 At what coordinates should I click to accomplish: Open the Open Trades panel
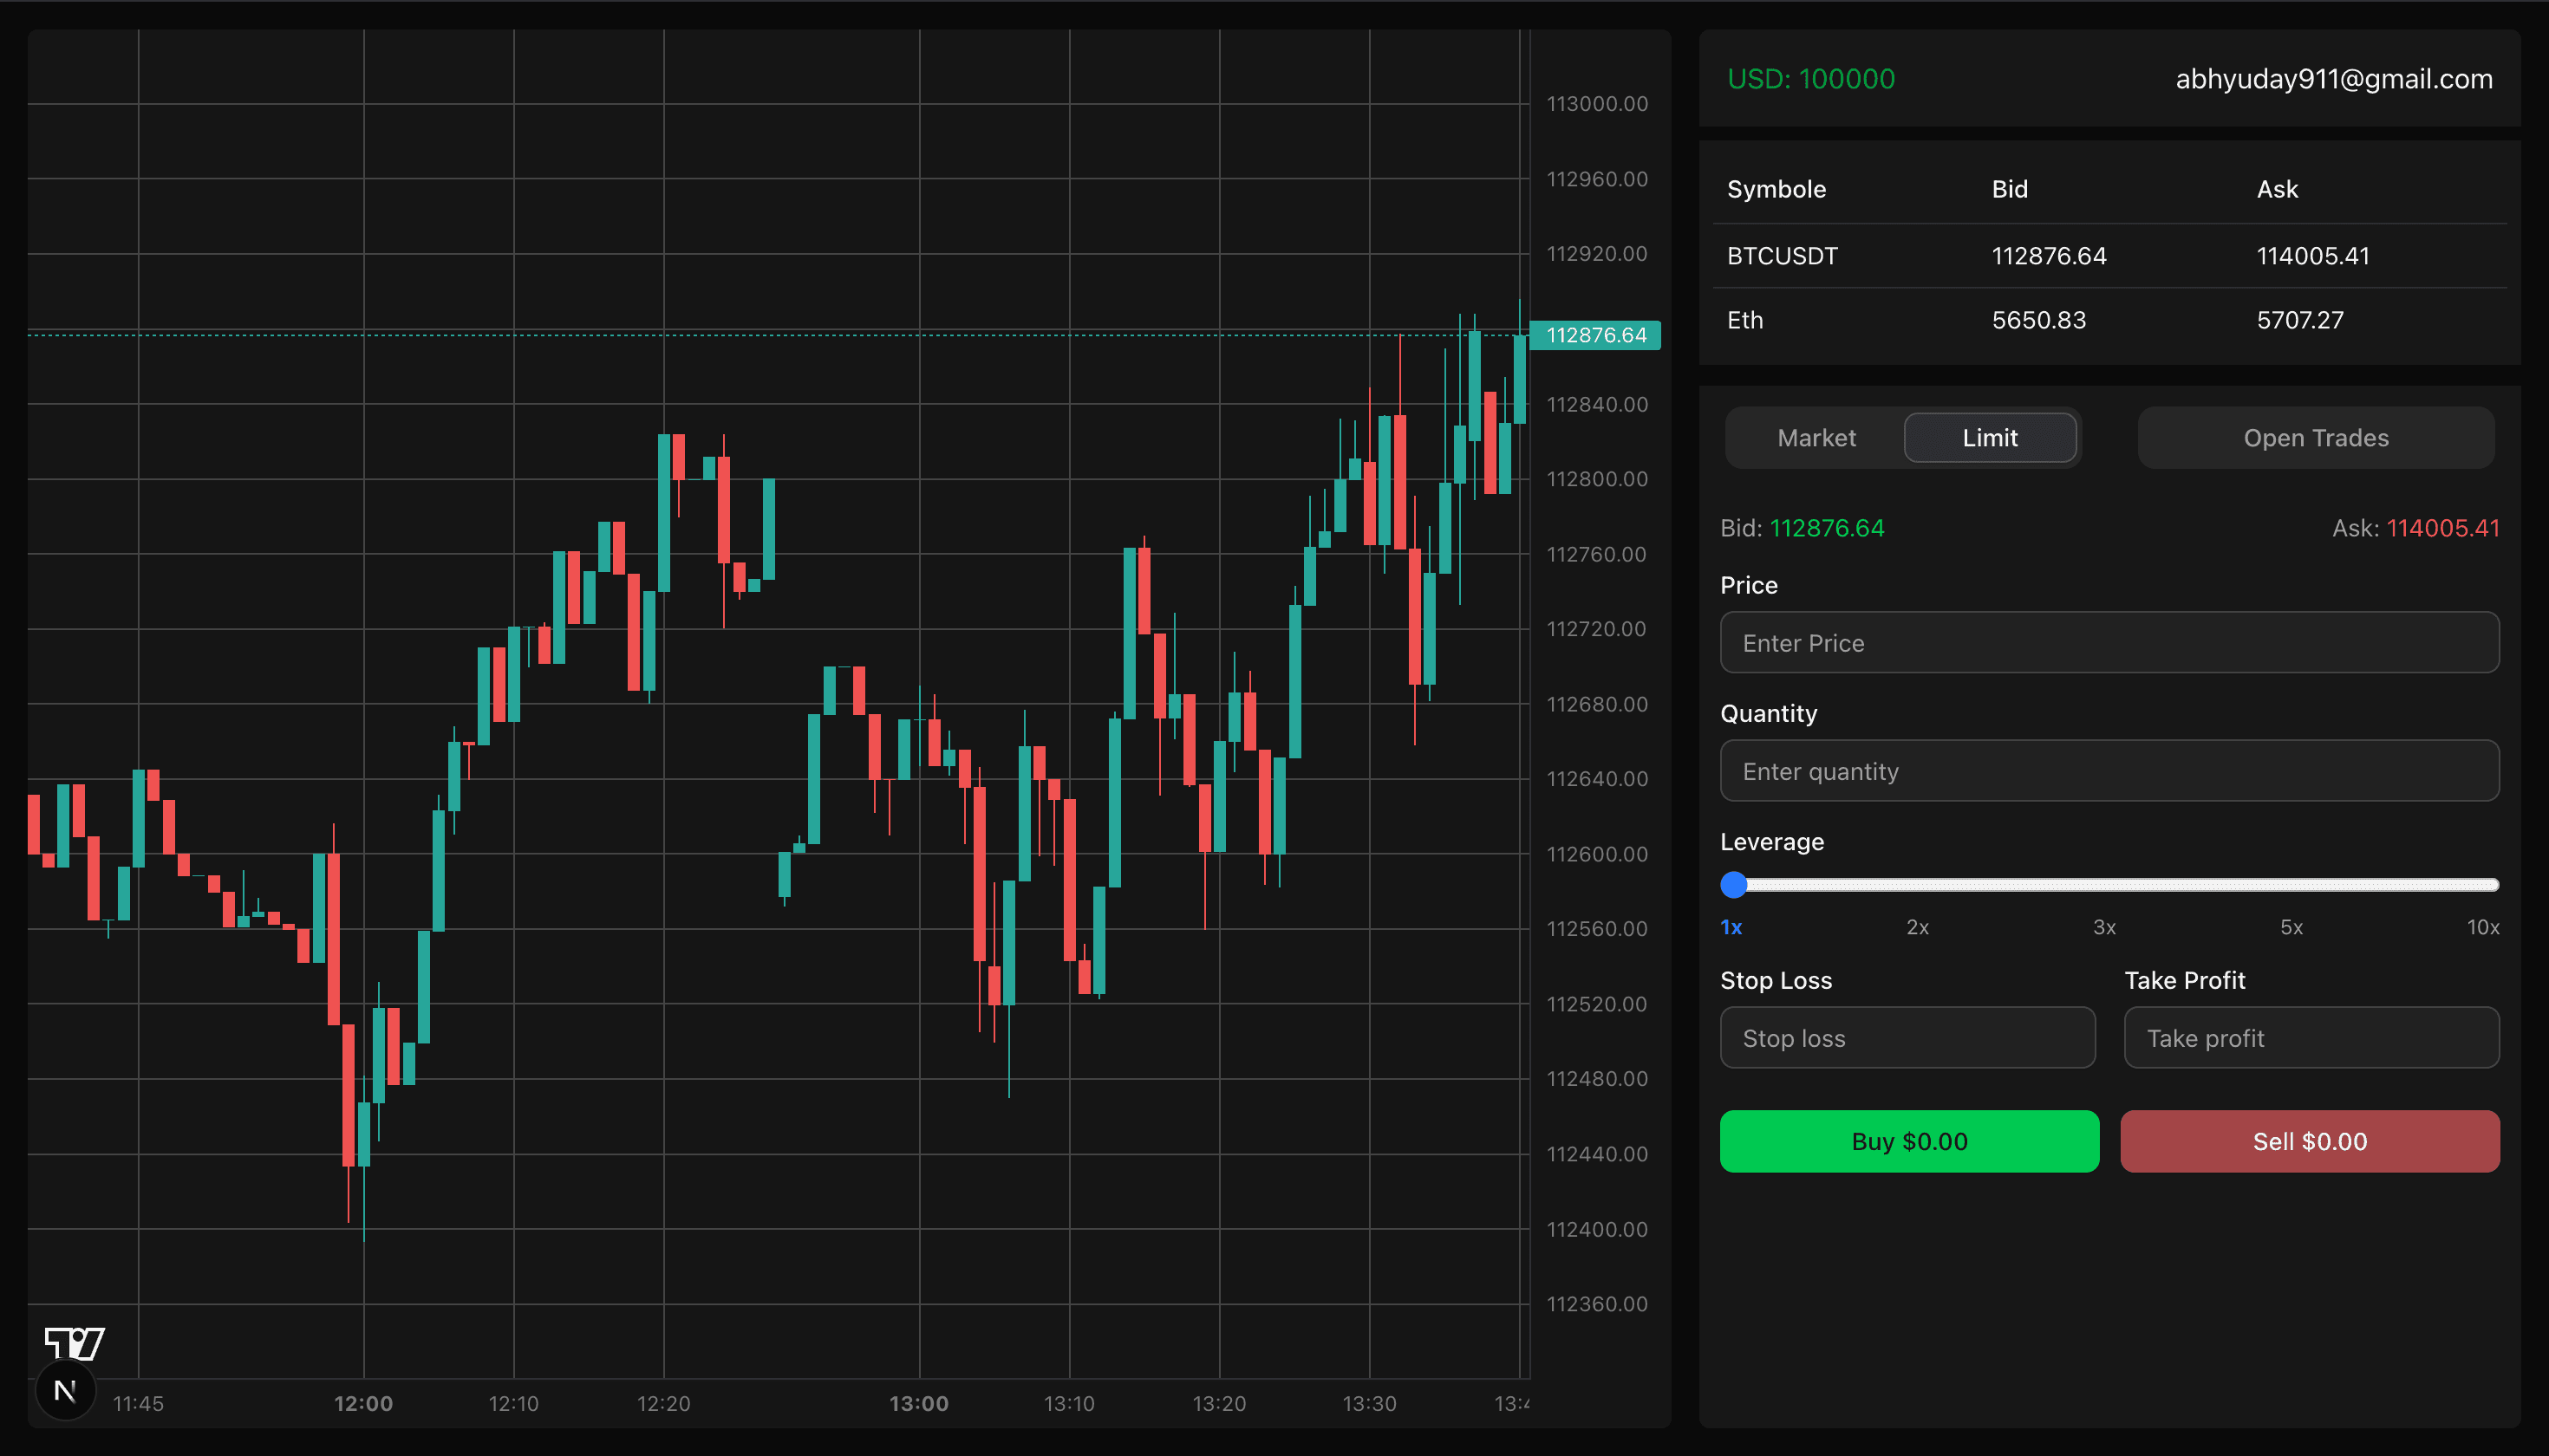pyautogui.click(x=2315, y=438)
